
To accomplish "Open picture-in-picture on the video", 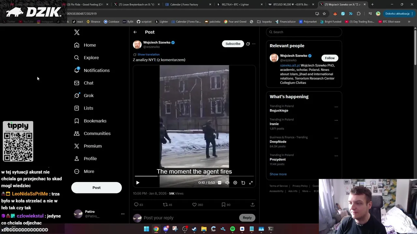I will click(x=243, y=183).
